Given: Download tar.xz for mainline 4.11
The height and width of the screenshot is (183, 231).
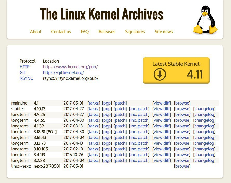Looking at the screenshot, I should (94, 103).
